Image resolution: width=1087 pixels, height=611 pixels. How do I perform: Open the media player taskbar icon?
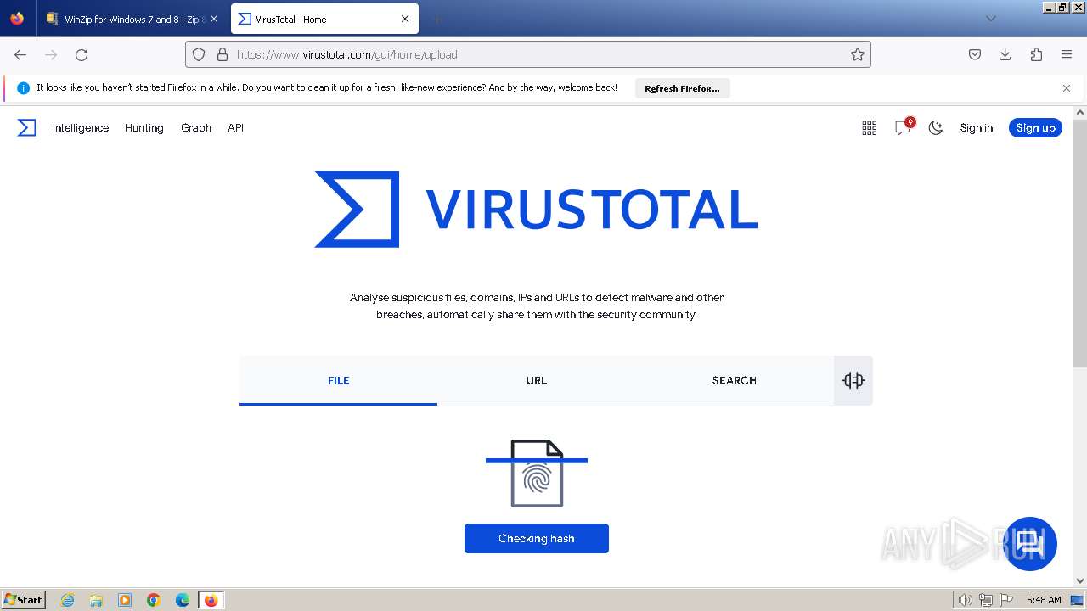[125, 600]
